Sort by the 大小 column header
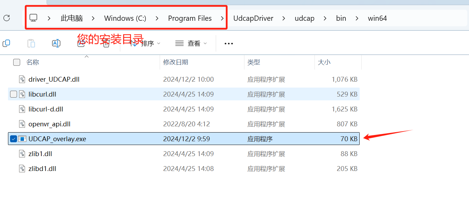This screenshot has width=469, height=217. [x=324, y=62]
